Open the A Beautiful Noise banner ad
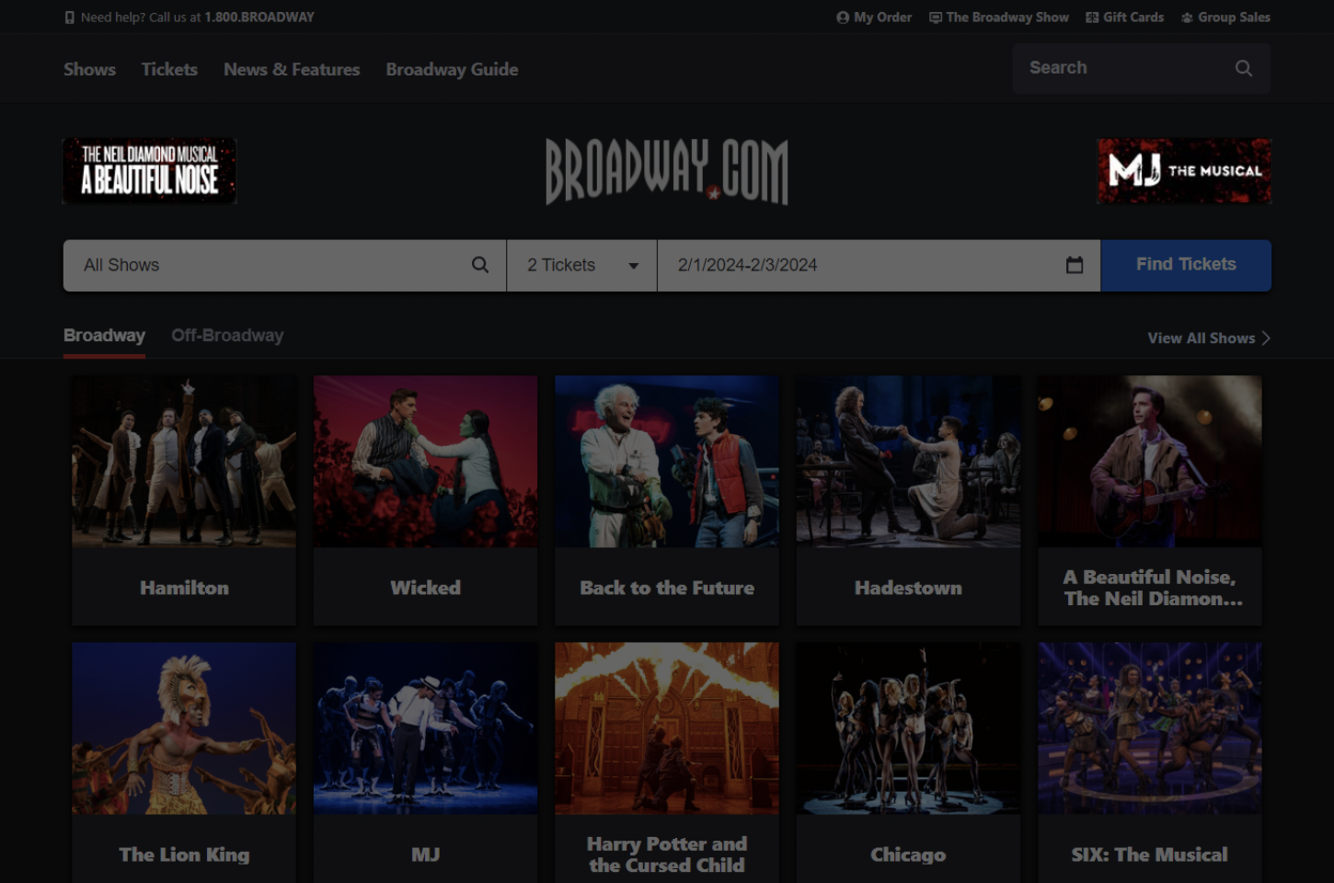This screenshot has width=1334, height=883. [149, 171]
